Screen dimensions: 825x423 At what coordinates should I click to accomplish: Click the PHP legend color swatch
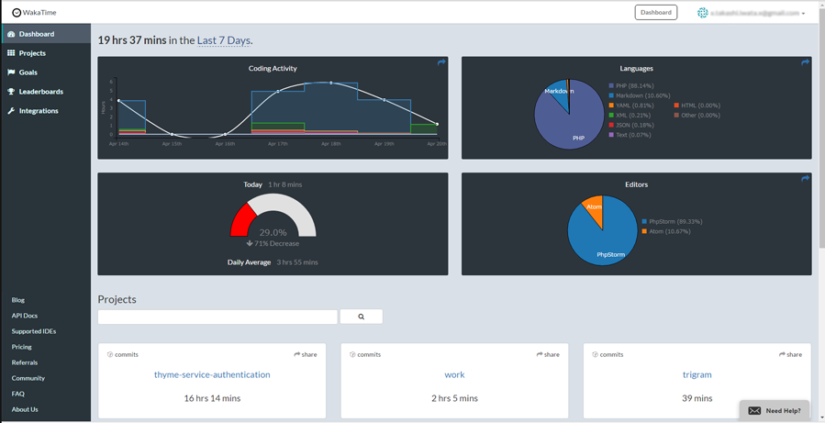(611, 85)
